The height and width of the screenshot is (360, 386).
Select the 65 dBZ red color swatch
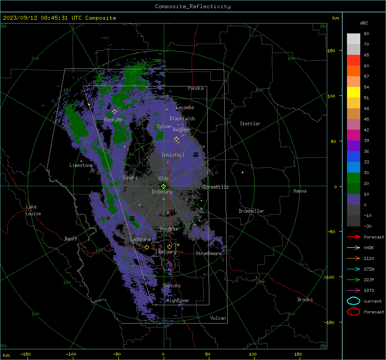pos(353,60)
